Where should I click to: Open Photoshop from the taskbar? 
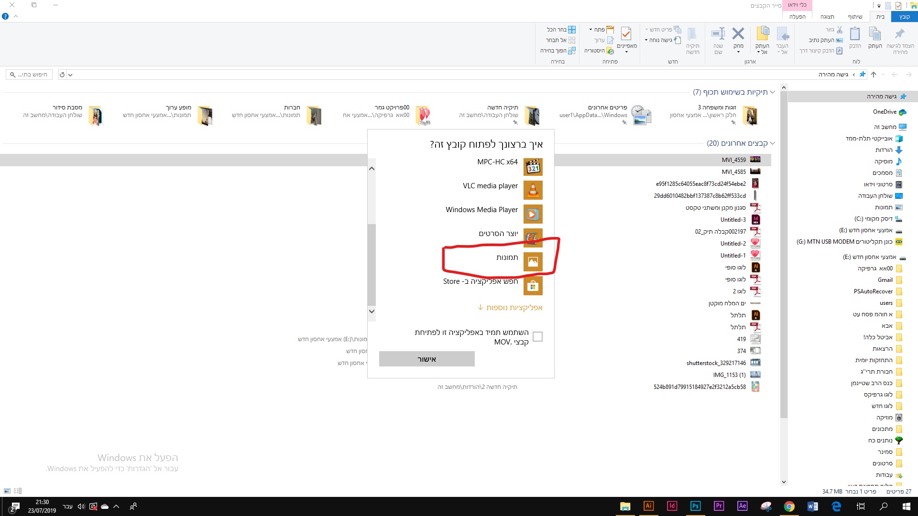pos(695,506)
